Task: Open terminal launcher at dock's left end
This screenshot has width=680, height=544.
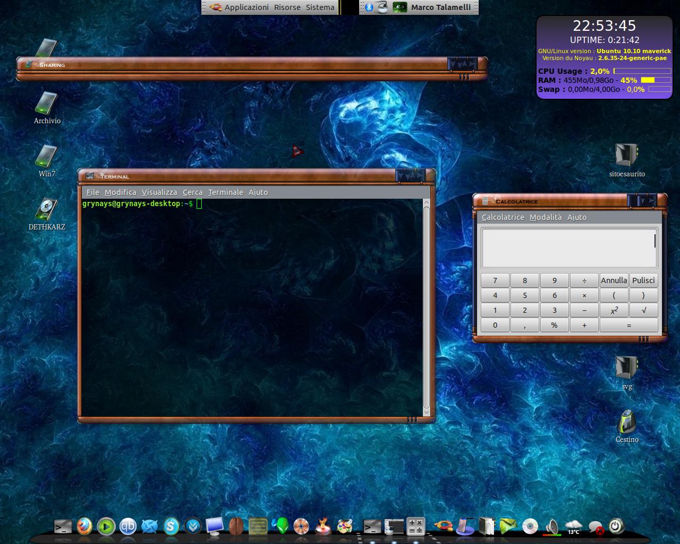Action: pos(63,526)
